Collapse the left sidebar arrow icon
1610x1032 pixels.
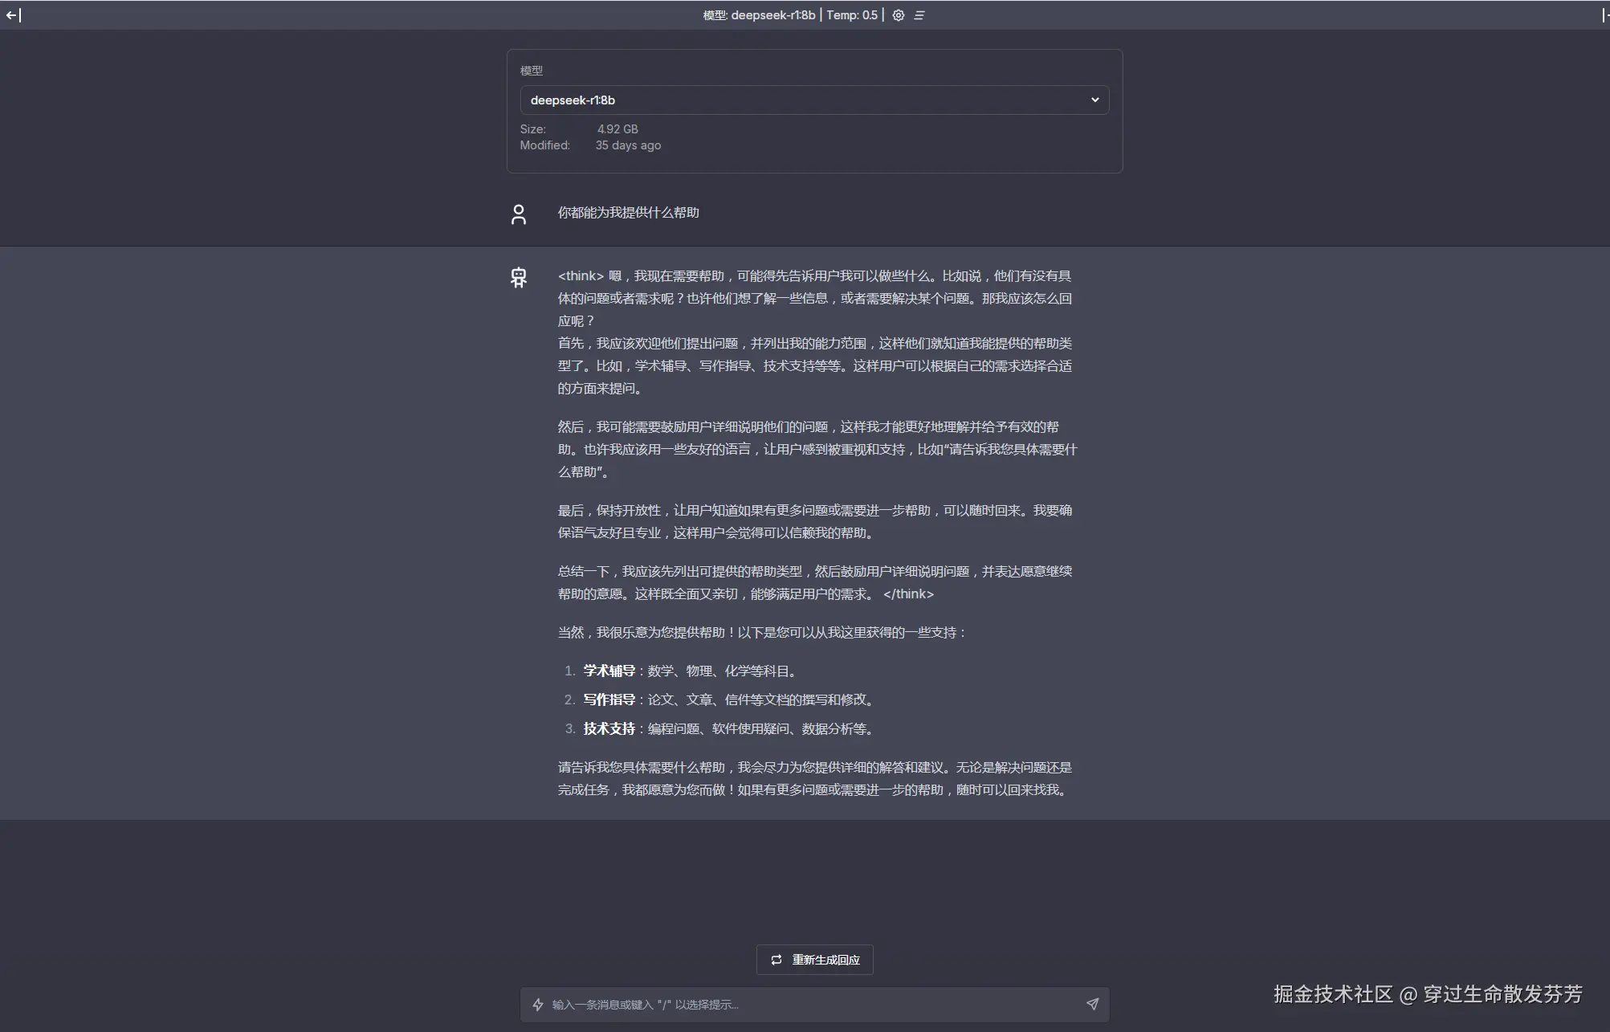coord(14,15)
